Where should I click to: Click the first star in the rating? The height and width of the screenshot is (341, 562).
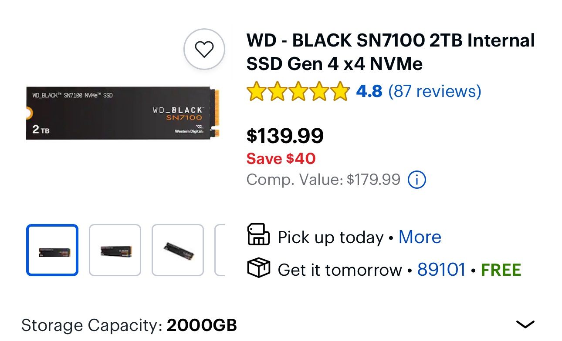(x=257, y=91)
